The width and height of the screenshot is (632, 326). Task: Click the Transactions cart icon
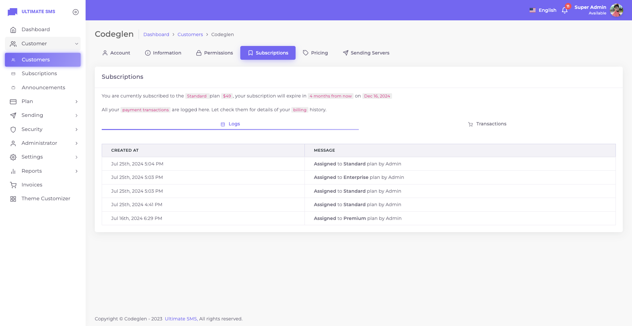coord(470,124)
